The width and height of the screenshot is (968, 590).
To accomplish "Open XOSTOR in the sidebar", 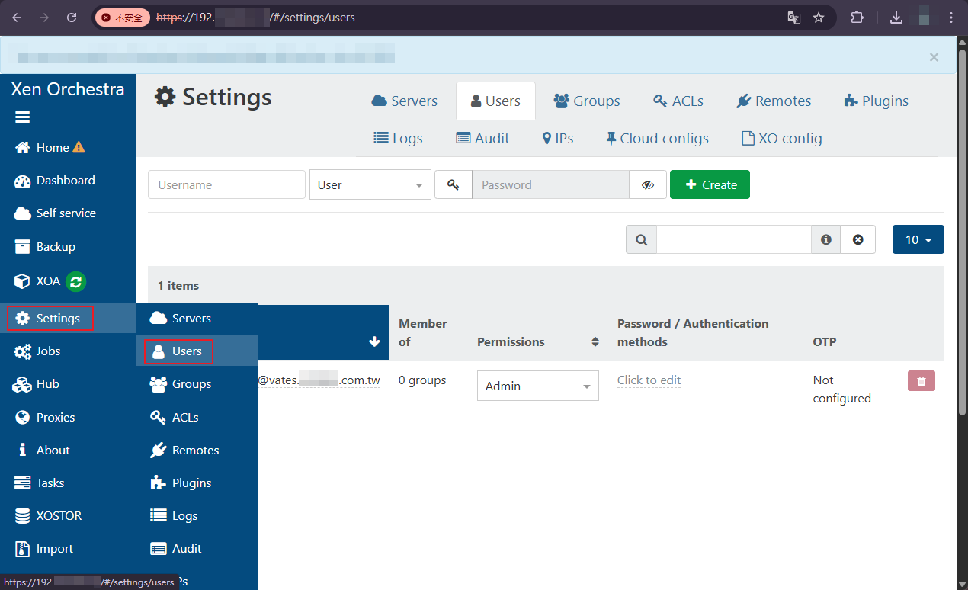I will click(48, 516).
